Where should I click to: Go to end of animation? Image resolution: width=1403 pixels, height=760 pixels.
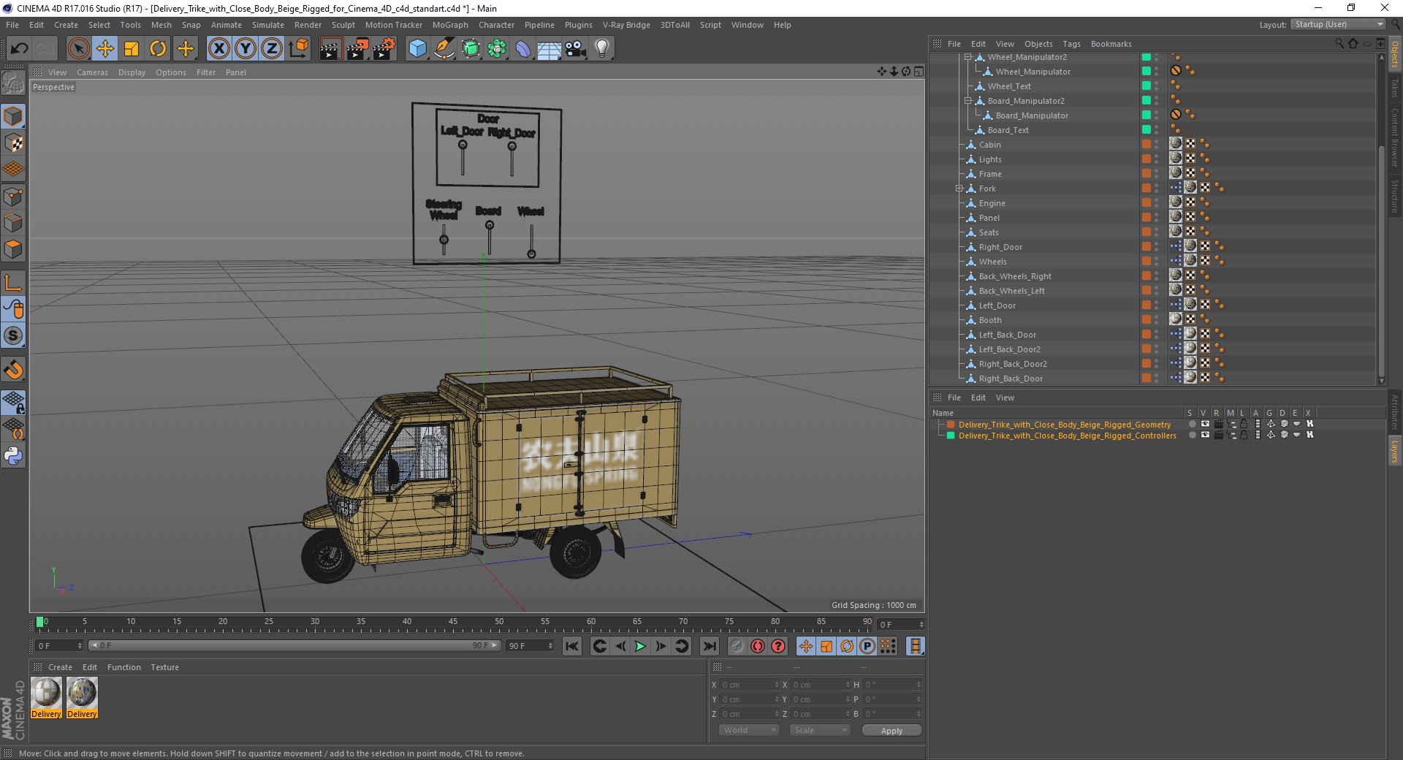(x=709, y=646)
